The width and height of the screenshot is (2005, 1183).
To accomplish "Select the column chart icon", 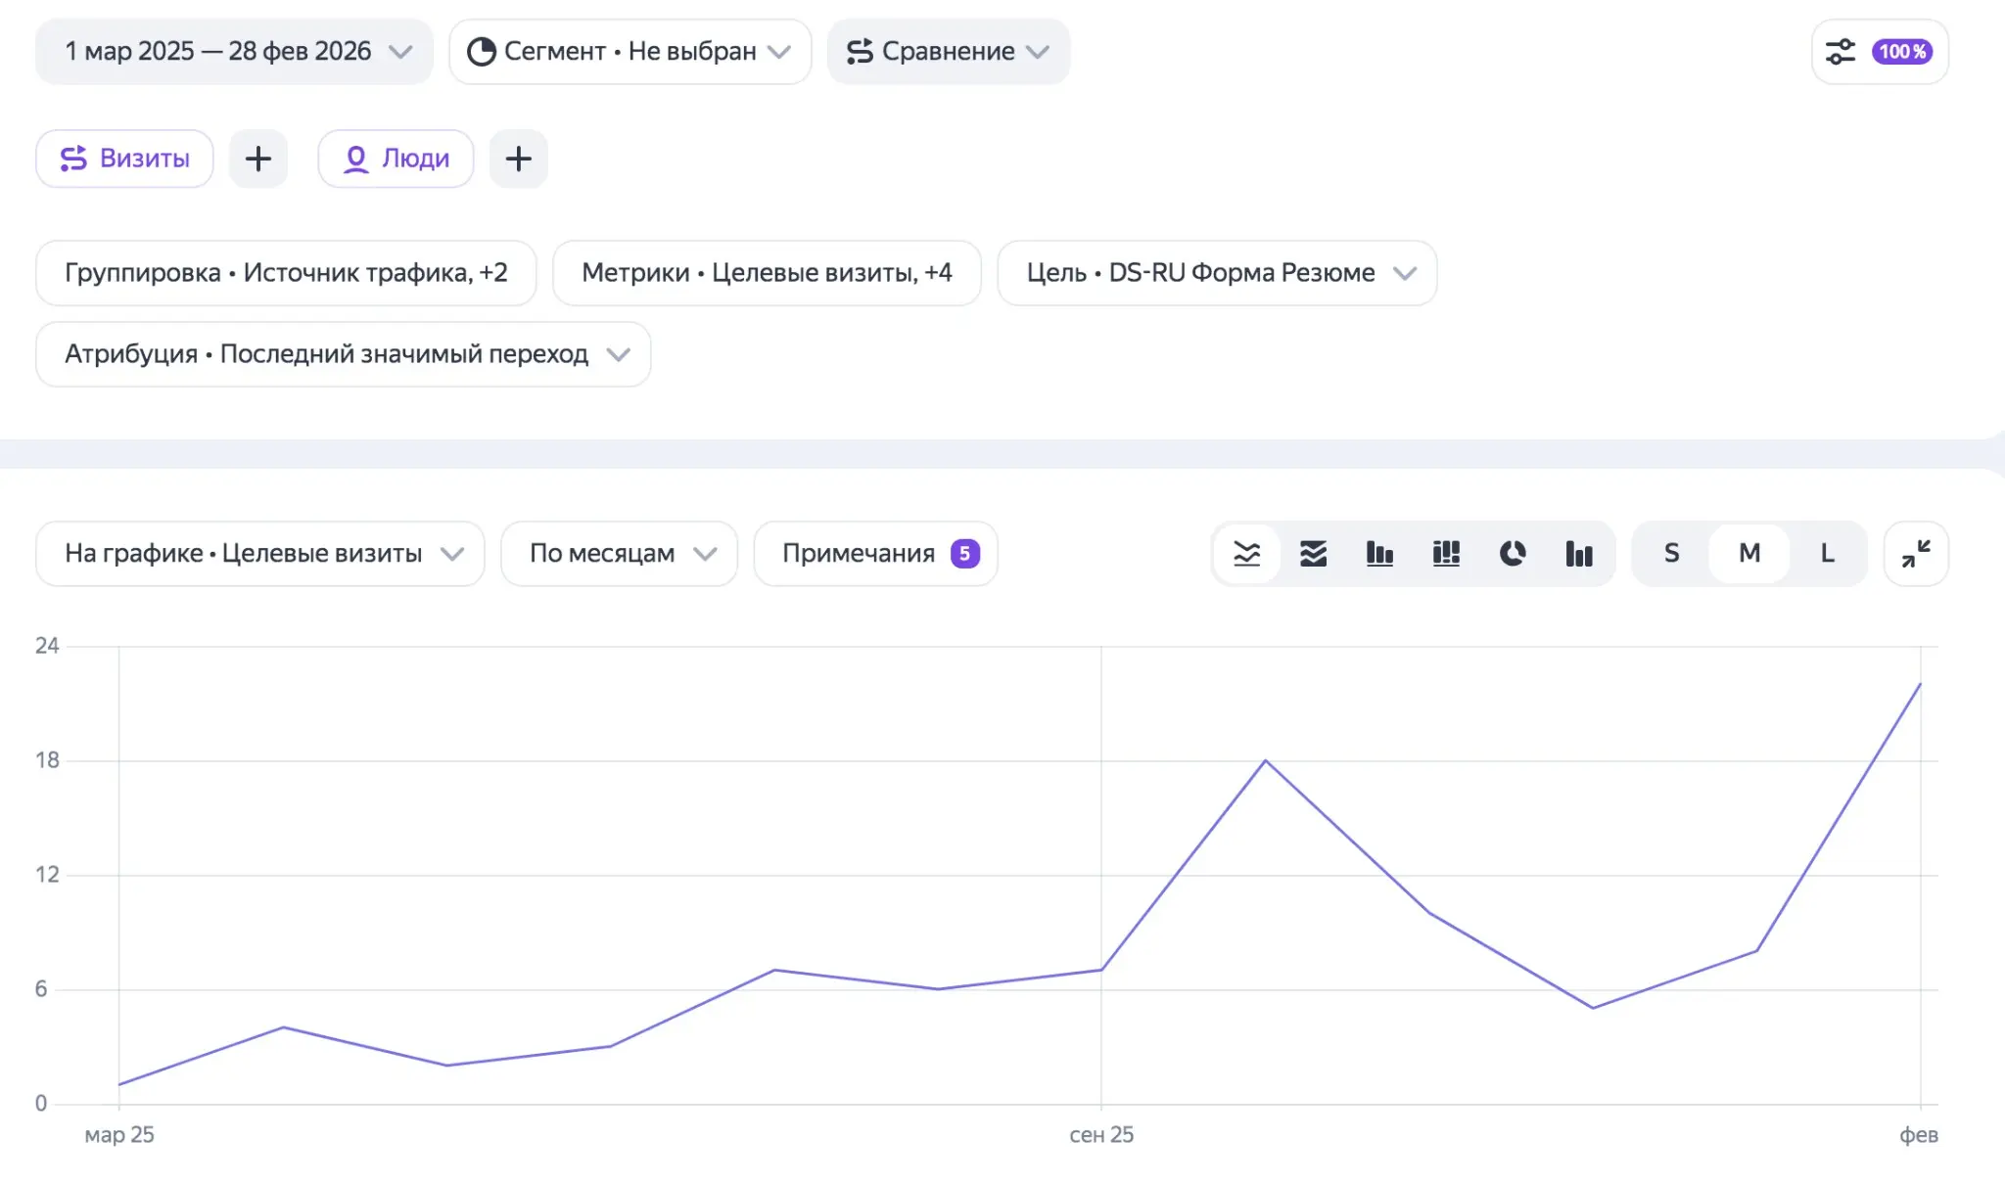I will 1380,554.
